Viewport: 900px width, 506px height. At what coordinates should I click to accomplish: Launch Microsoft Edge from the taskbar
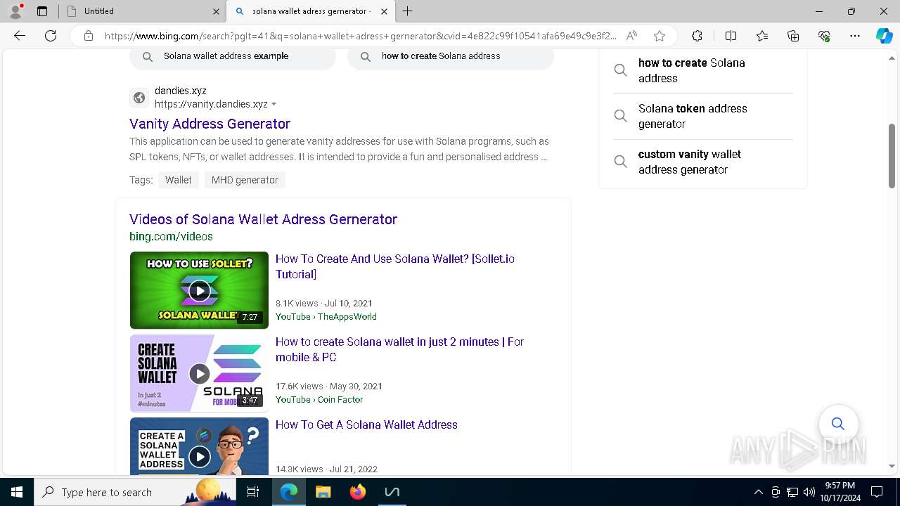click(289, 492)
